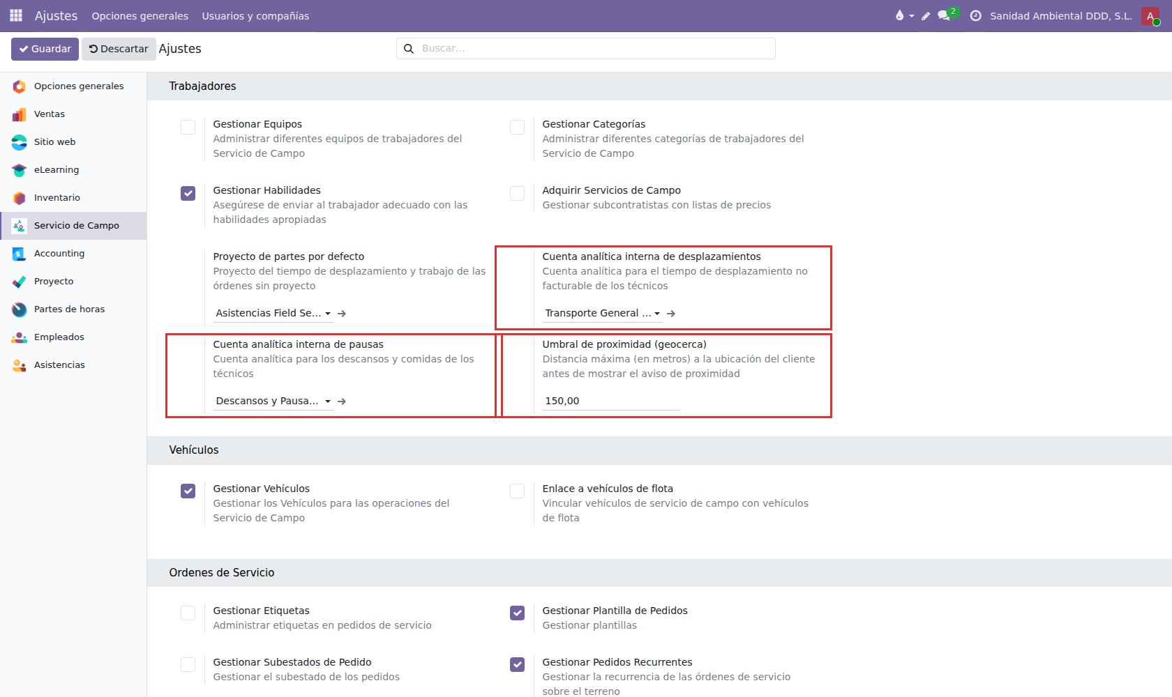1172x697 pixels.
Task: Enable Gestionar Equipos checkbox
Action: 188,127
